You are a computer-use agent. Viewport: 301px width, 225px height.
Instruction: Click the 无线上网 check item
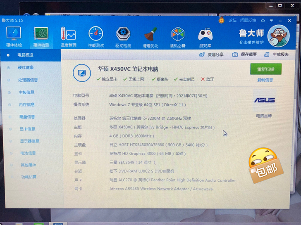134,79
